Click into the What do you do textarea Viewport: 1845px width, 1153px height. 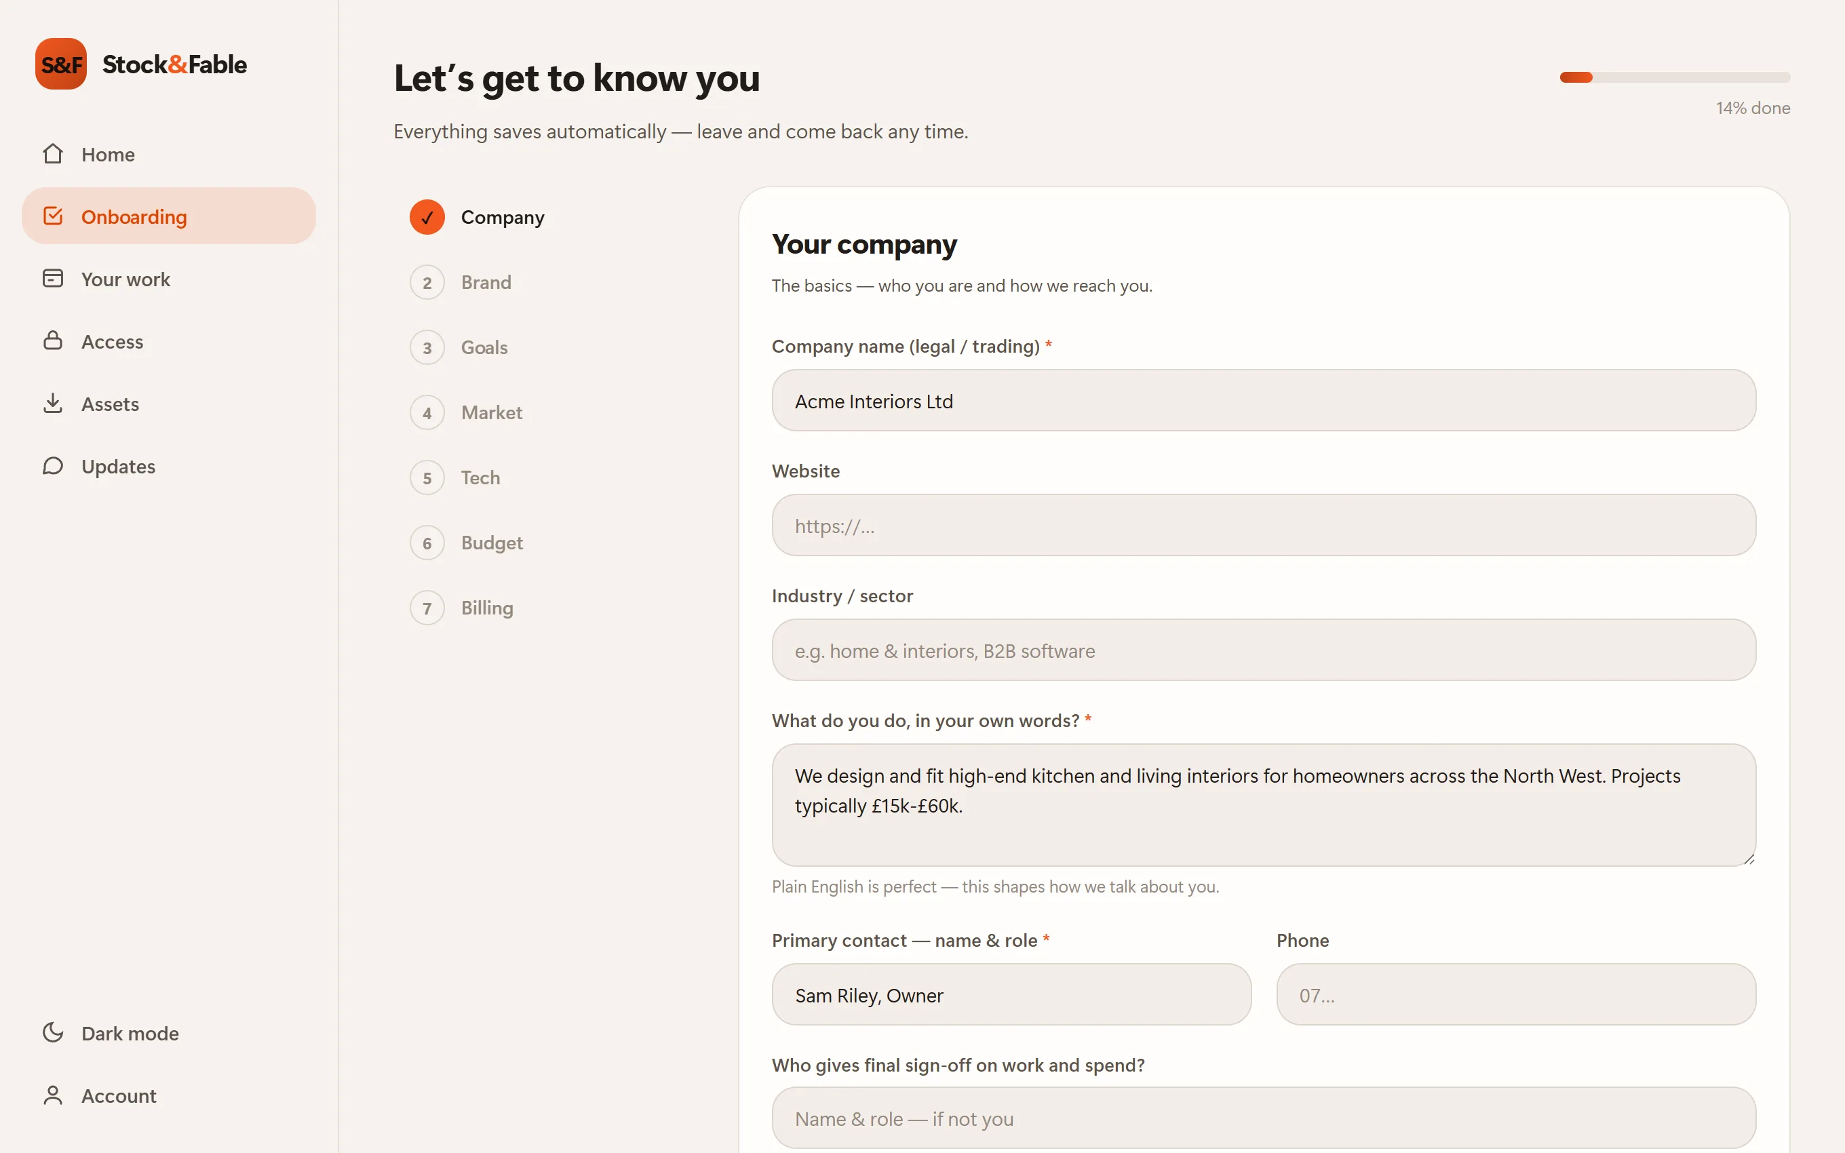(x=1263, y=805)
